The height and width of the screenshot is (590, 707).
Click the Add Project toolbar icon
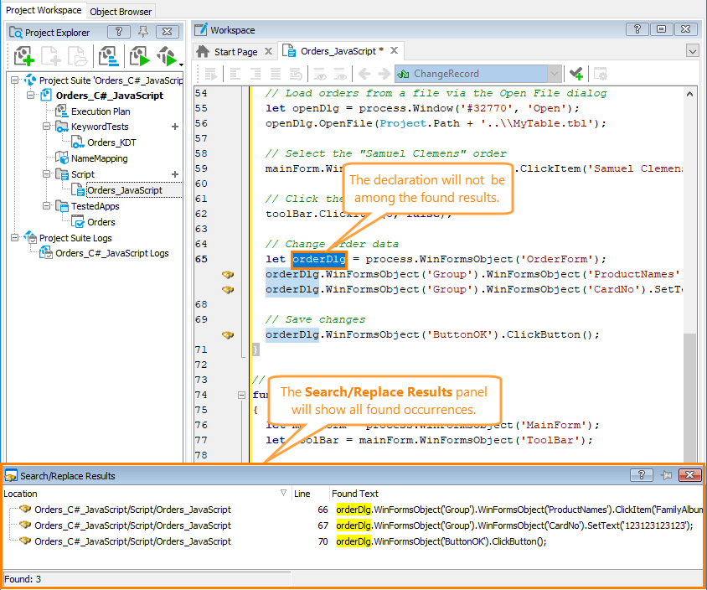(x=23, y=56)
